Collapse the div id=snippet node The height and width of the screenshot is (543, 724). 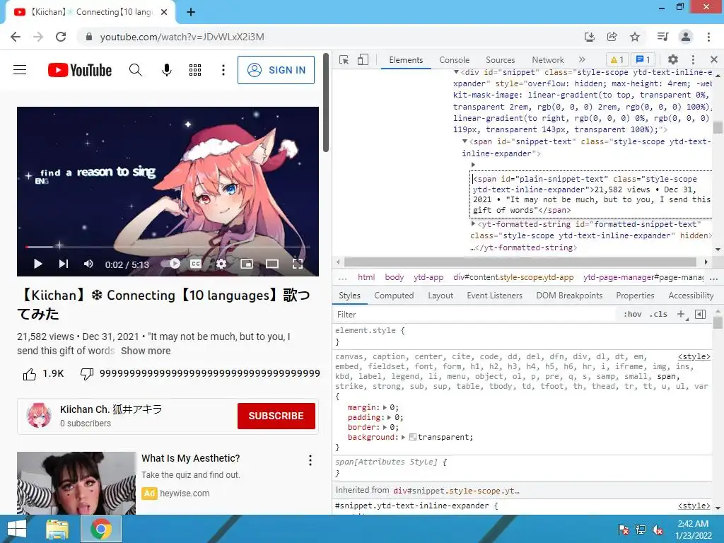tap(456, 72)
